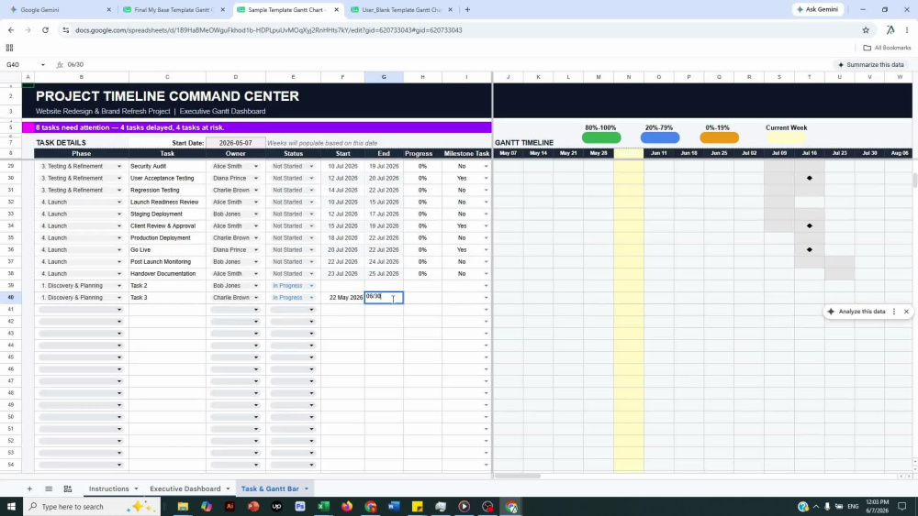Show hidden system tray icons

point(816,506)
